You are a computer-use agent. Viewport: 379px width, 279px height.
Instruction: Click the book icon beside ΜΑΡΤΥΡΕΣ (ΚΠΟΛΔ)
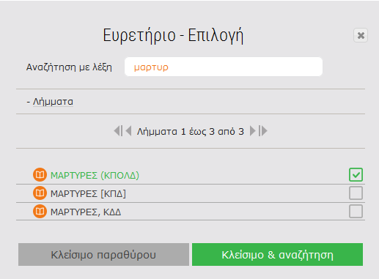pyautogui.click(x=40, y=175)
